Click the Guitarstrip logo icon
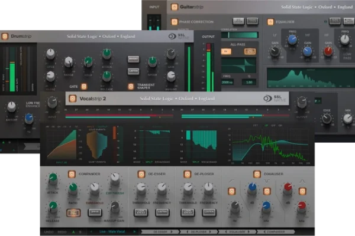The height and width of the screenshot is (236, 355). pos(175,8)
